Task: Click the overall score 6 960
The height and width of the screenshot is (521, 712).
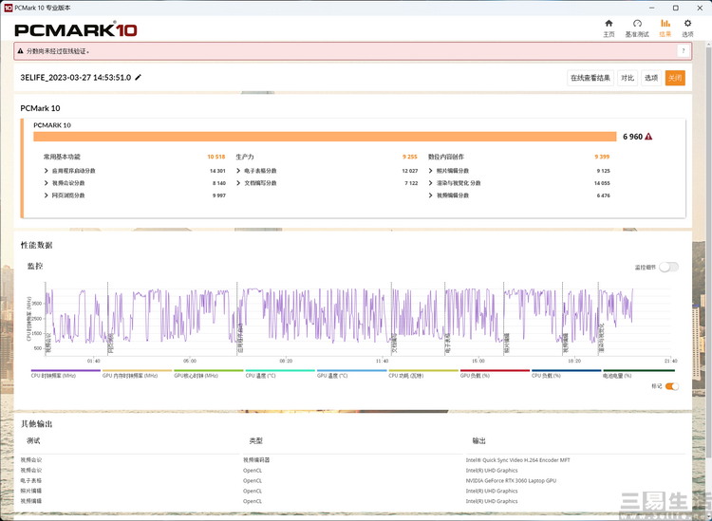Action: tap(632, 137)
